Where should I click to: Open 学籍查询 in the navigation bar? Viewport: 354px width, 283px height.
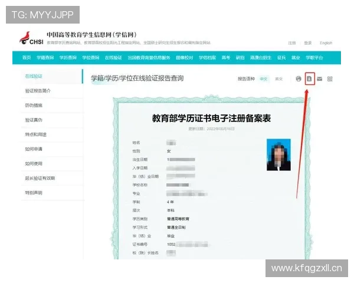click(45, 58)
